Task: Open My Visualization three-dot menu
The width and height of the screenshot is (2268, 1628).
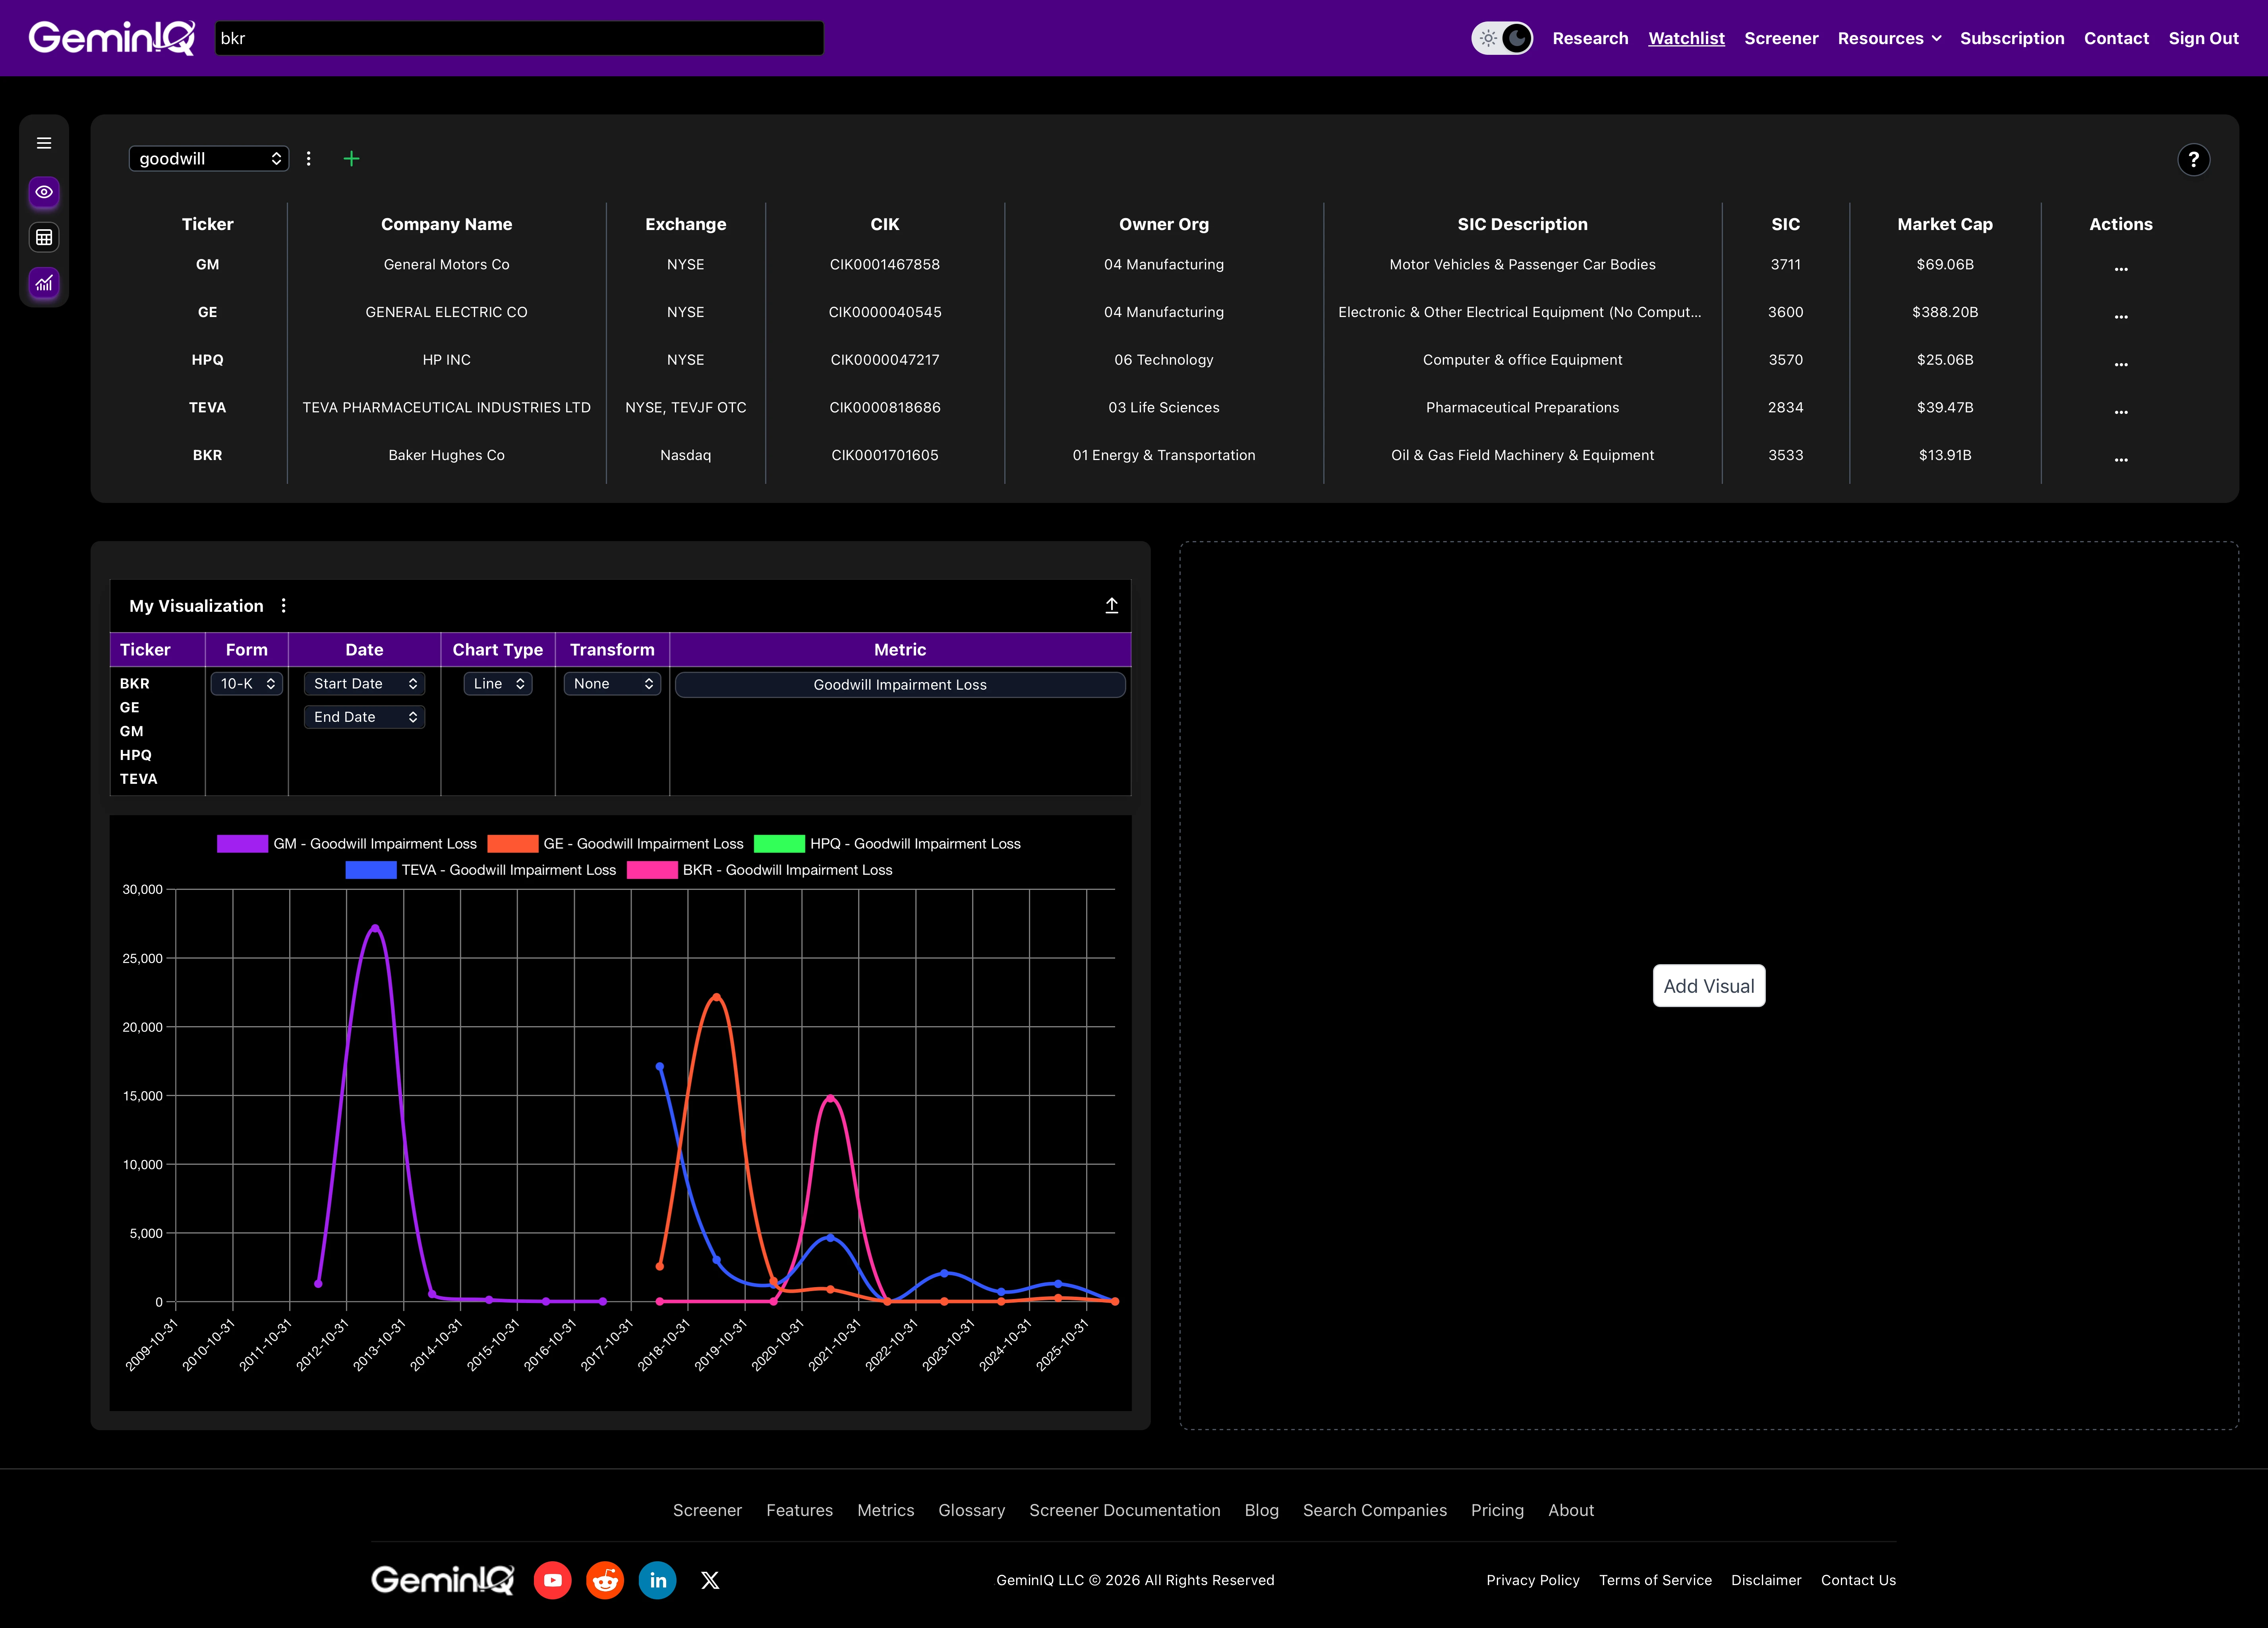Action: pos(284,605)
